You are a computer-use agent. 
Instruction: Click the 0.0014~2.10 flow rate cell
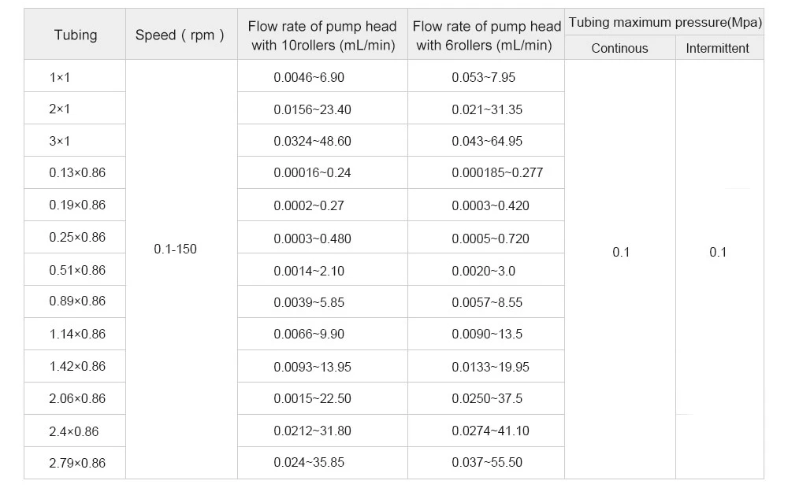tap(322, 270)
